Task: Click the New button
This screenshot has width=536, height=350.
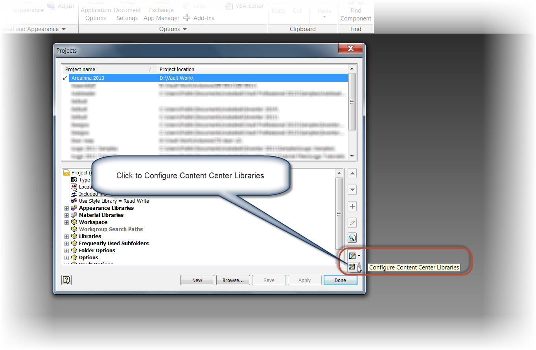Action: (197, 280)
